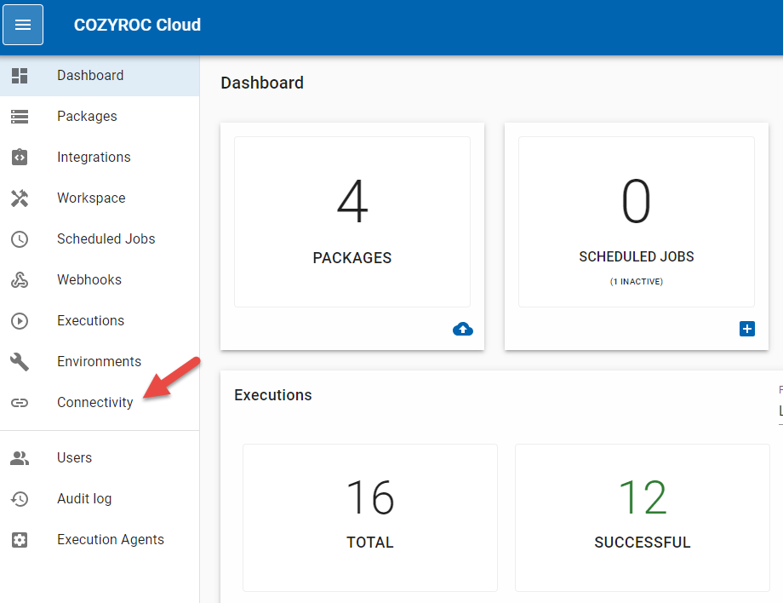This screenshot has width=783, height=603.
Task: Go to Packages in the sidebar
Action: coord(100,117)
